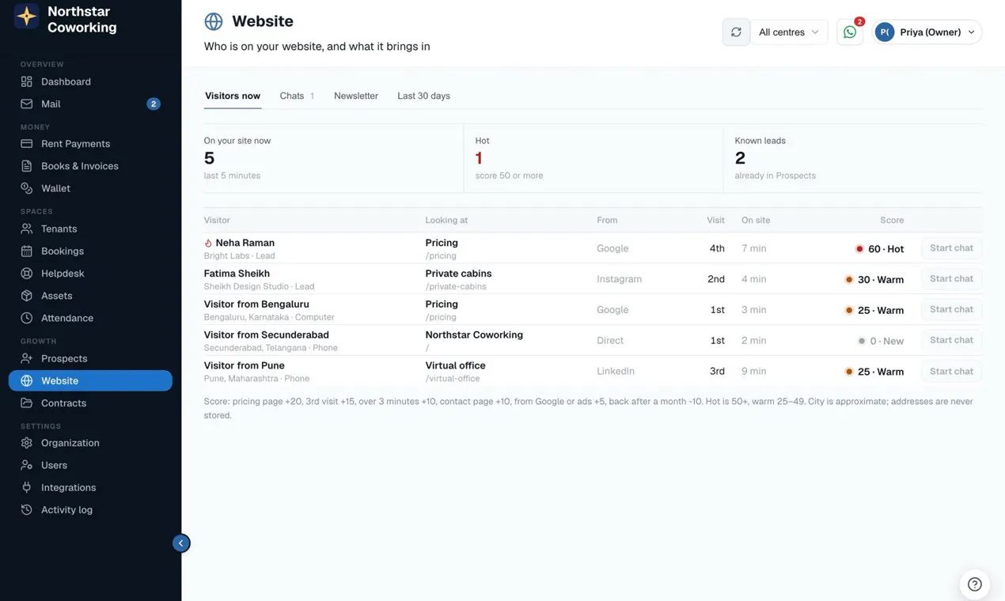
Task: Open the All centres dropdown
Action: [789, 32]
